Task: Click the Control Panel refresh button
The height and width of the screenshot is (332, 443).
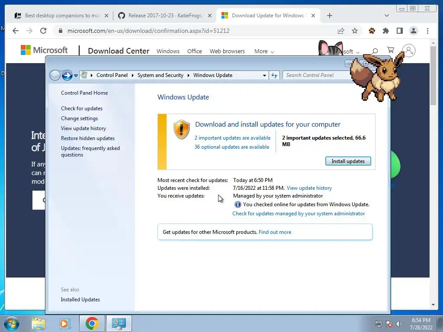Action: tap(274, 75)
